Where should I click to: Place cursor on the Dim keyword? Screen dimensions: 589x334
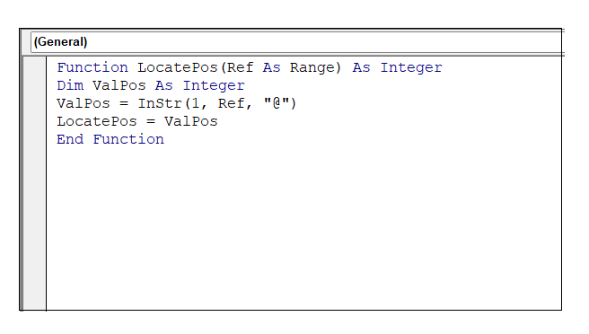70,85
